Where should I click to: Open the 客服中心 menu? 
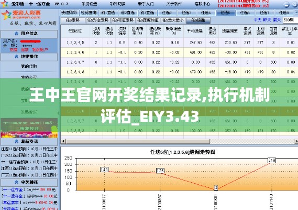[202, 4]
